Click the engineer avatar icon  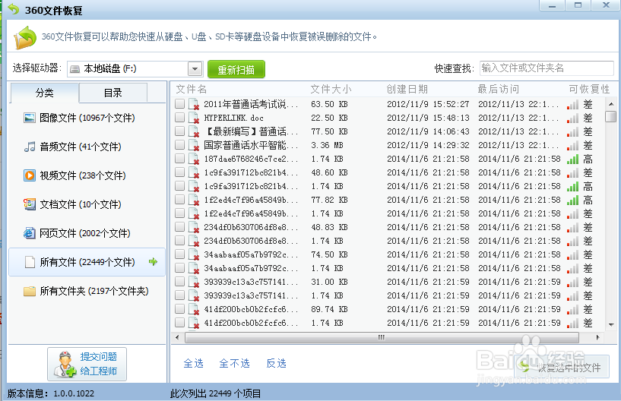[x=65, y=365]
